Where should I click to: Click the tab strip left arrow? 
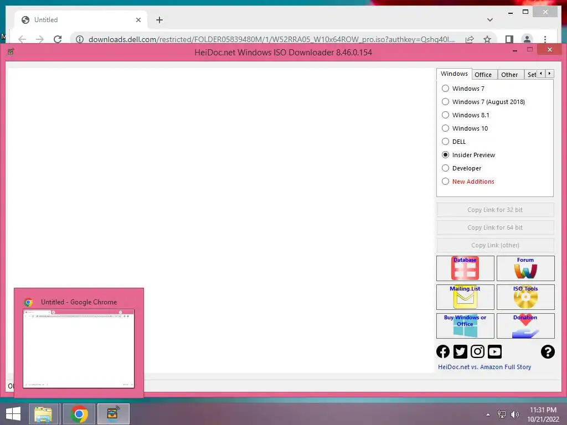541,74
